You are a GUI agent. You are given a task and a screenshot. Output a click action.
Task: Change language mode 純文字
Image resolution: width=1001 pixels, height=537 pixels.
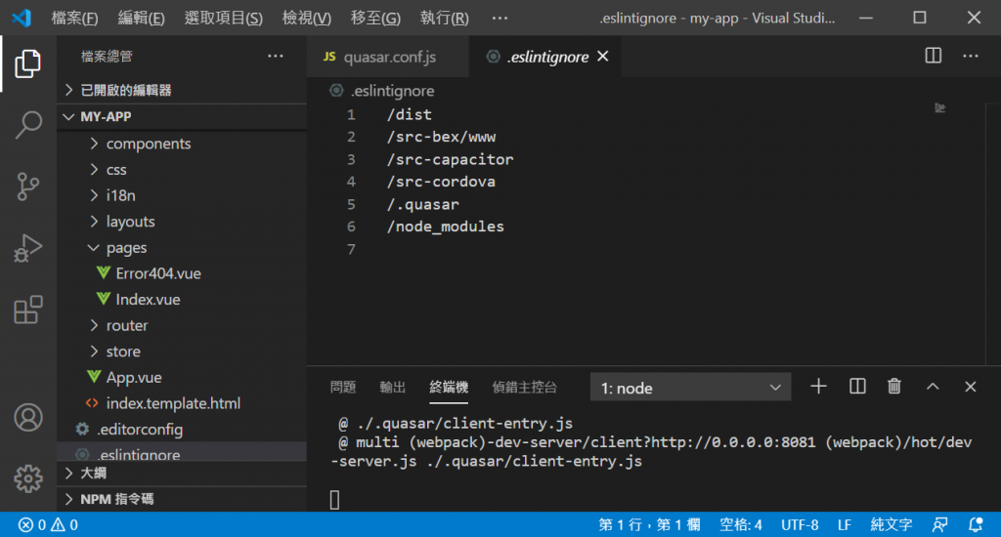[892, 525]
